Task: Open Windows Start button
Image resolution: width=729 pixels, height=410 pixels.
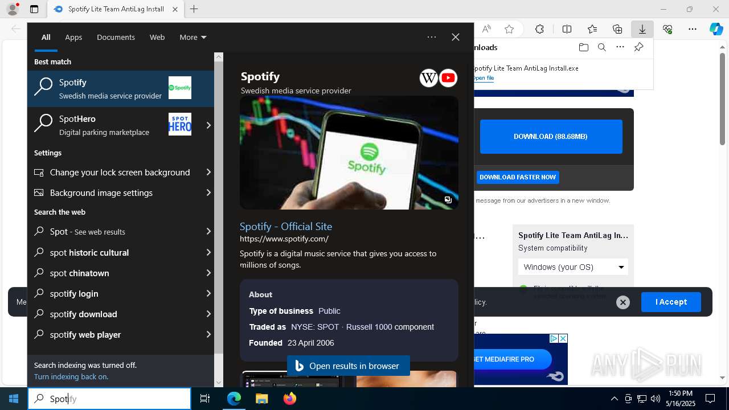Action: (x=14, y=399)
